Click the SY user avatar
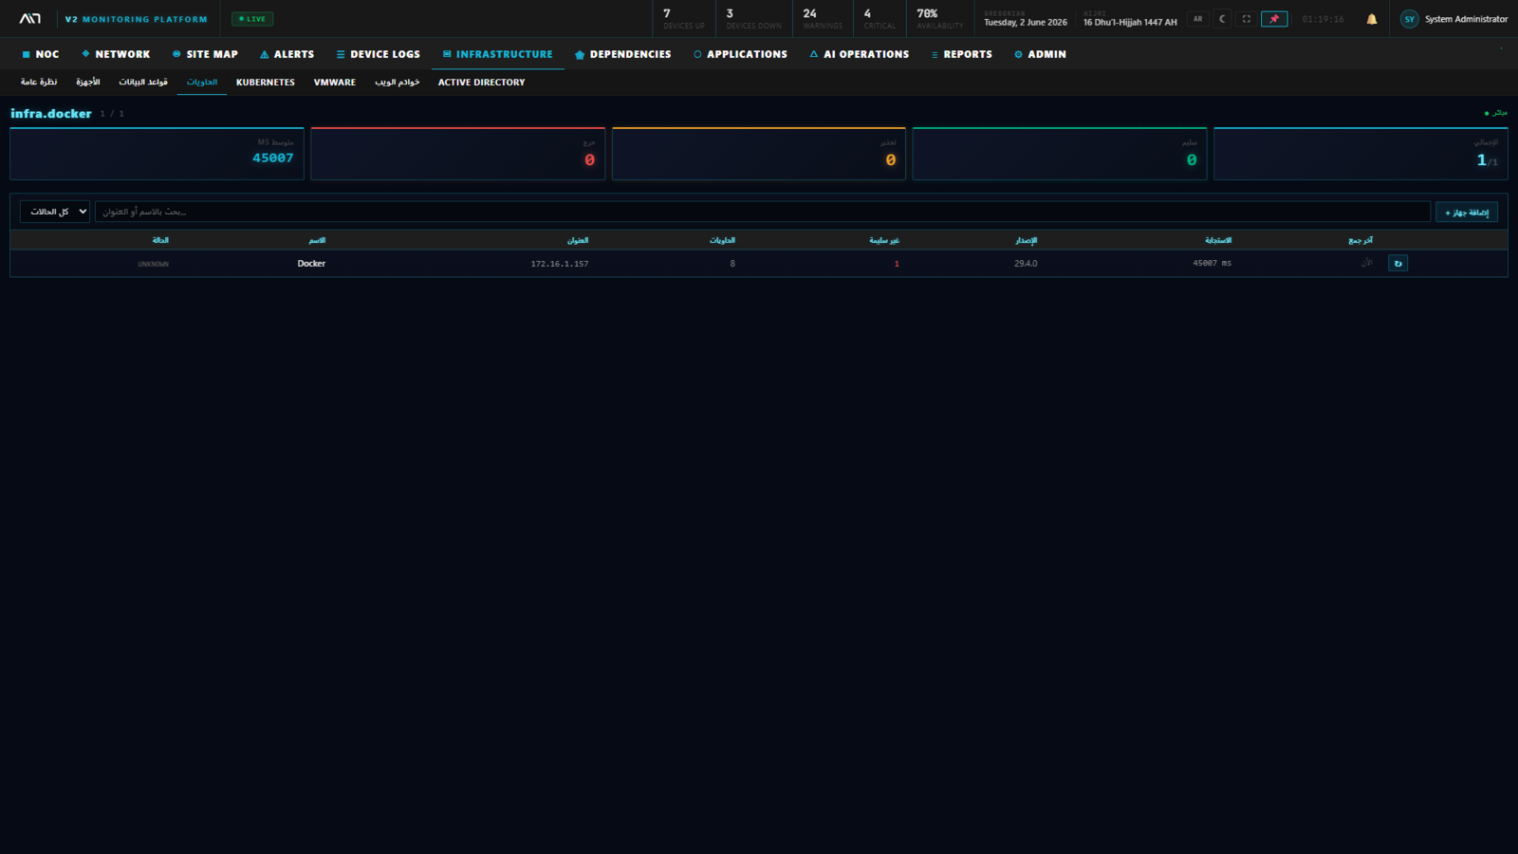The image size is (1518, 854). point(1410,19)
